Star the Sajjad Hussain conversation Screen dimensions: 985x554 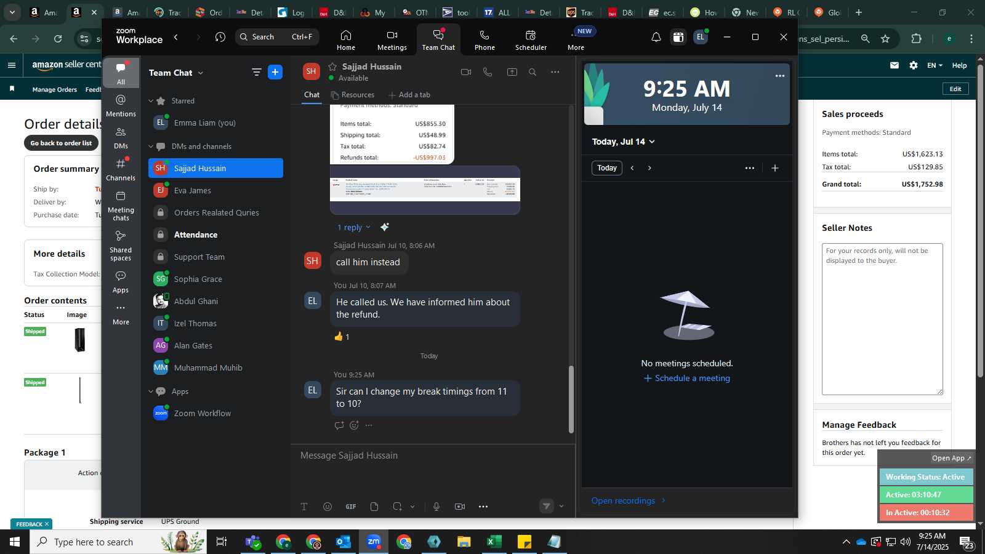tap(332, 66)
